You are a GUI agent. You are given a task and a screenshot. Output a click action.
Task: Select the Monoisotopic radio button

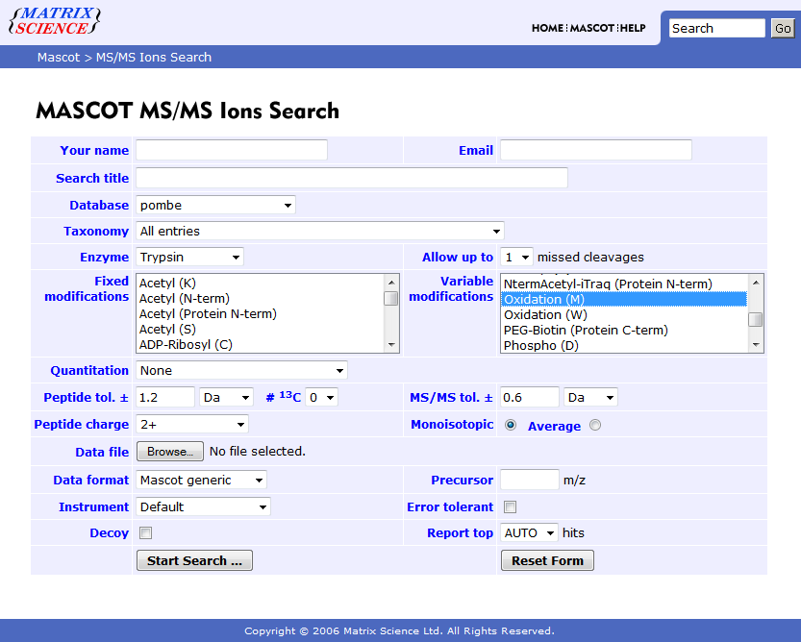[510, 425]
